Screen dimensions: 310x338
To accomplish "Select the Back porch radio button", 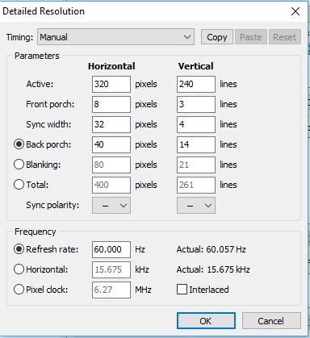I will point(19,144).
